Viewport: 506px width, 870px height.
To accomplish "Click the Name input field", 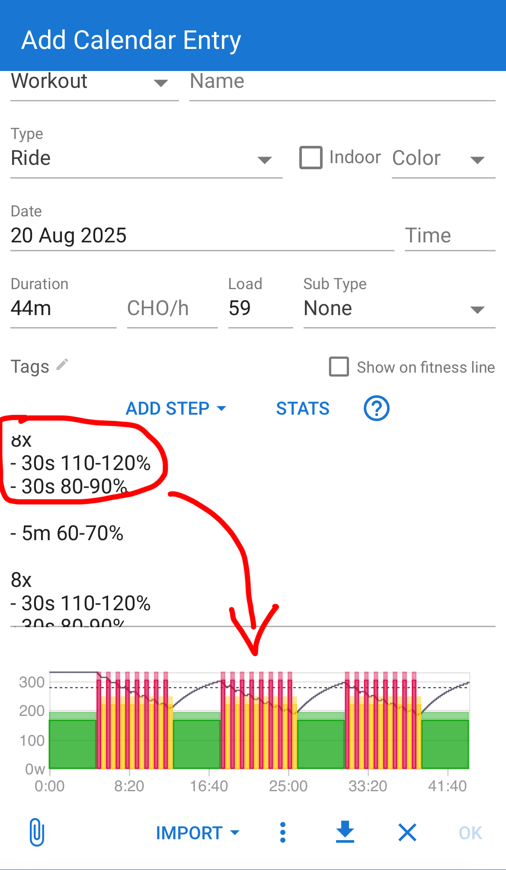I will tap(342, 82).
